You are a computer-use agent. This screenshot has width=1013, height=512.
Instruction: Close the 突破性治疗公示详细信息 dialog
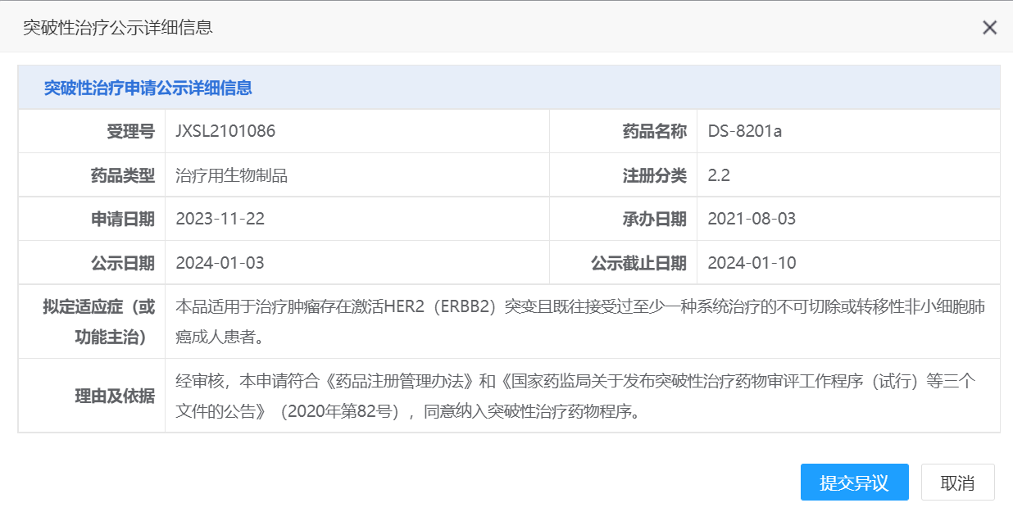click(x=989, y=28)
